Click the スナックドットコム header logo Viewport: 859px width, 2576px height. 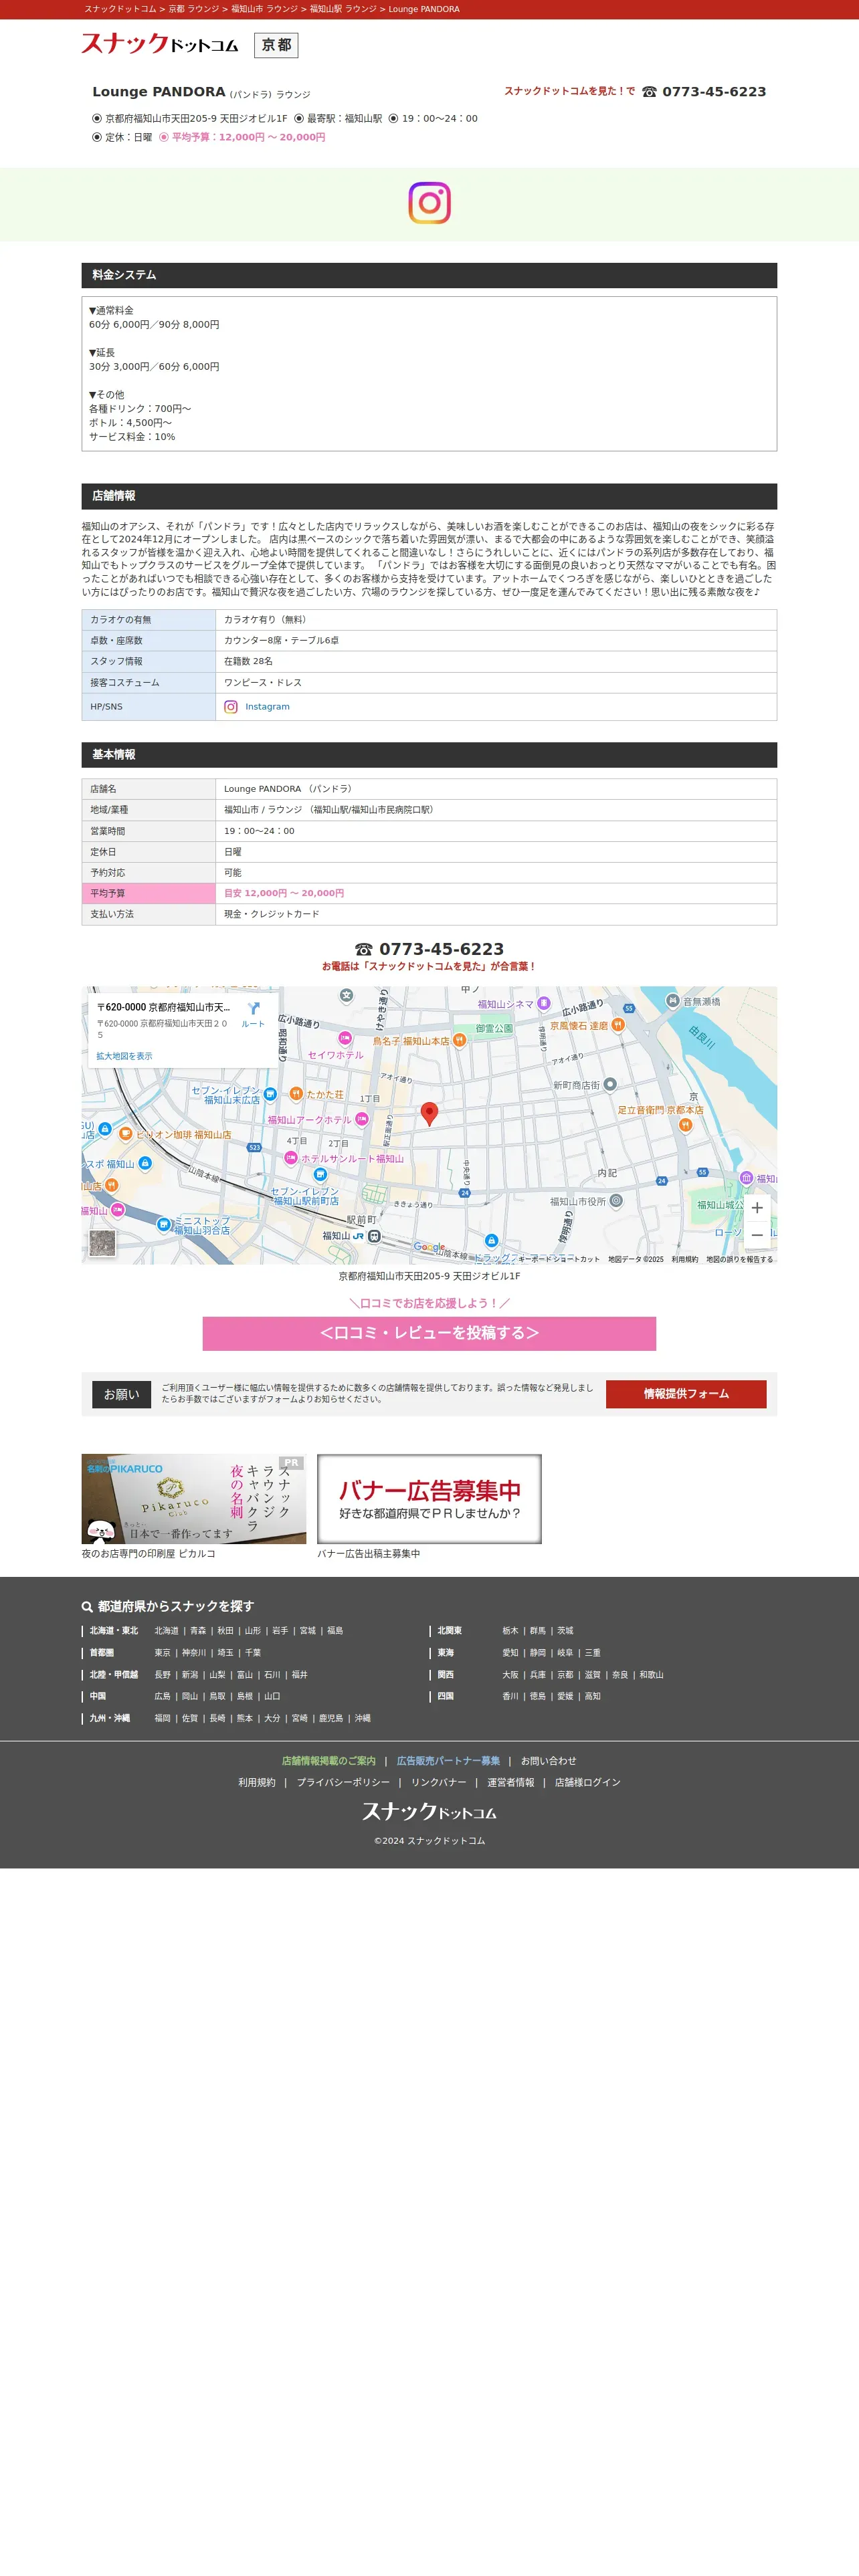coord(160,44)
